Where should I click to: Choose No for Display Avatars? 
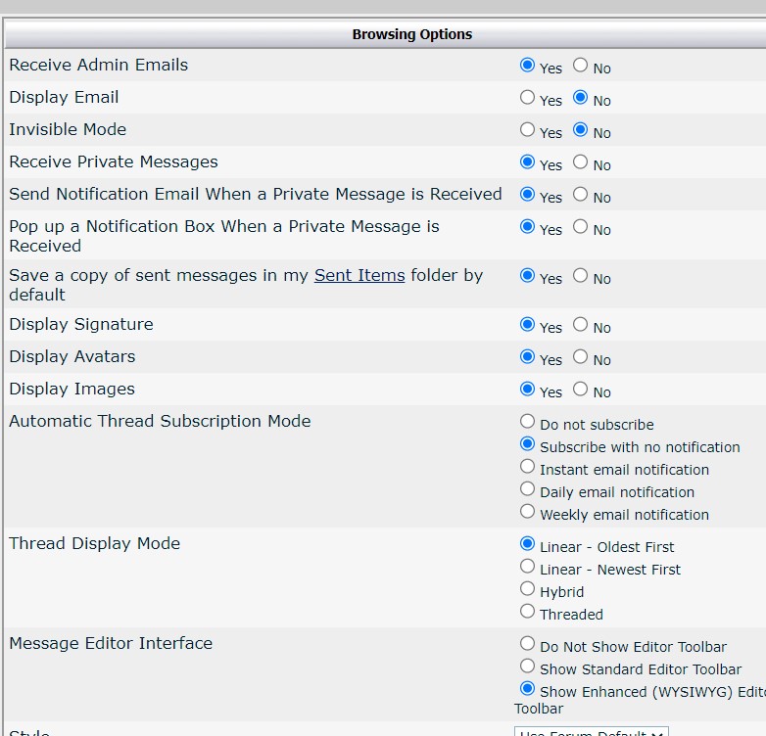point(581,357)
